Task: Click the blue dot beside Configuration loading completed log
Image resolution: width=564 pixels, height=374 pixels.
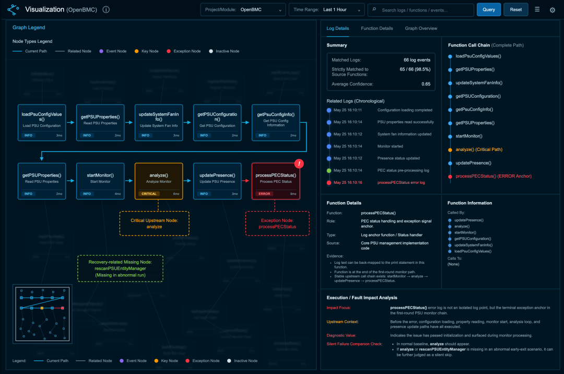Action: click(x=329, y=110)
